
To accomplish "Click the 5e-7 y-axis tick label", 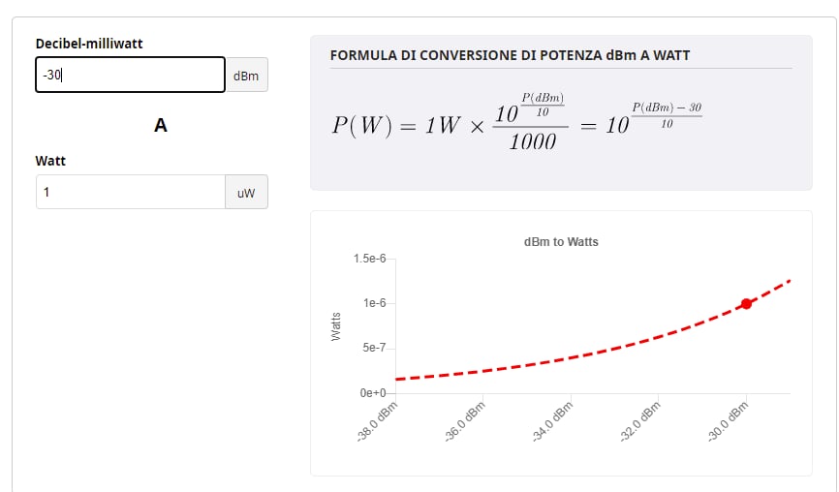I will pos(375,348).
